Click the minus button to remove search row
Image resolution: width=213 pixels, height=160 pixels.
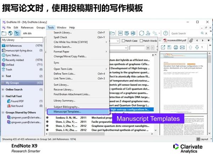pyautogui.click(x=153, y=48)
